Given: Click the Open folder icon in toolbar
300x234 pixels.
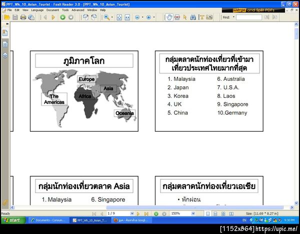Looking at the screenshot, I should pos(7,17).
